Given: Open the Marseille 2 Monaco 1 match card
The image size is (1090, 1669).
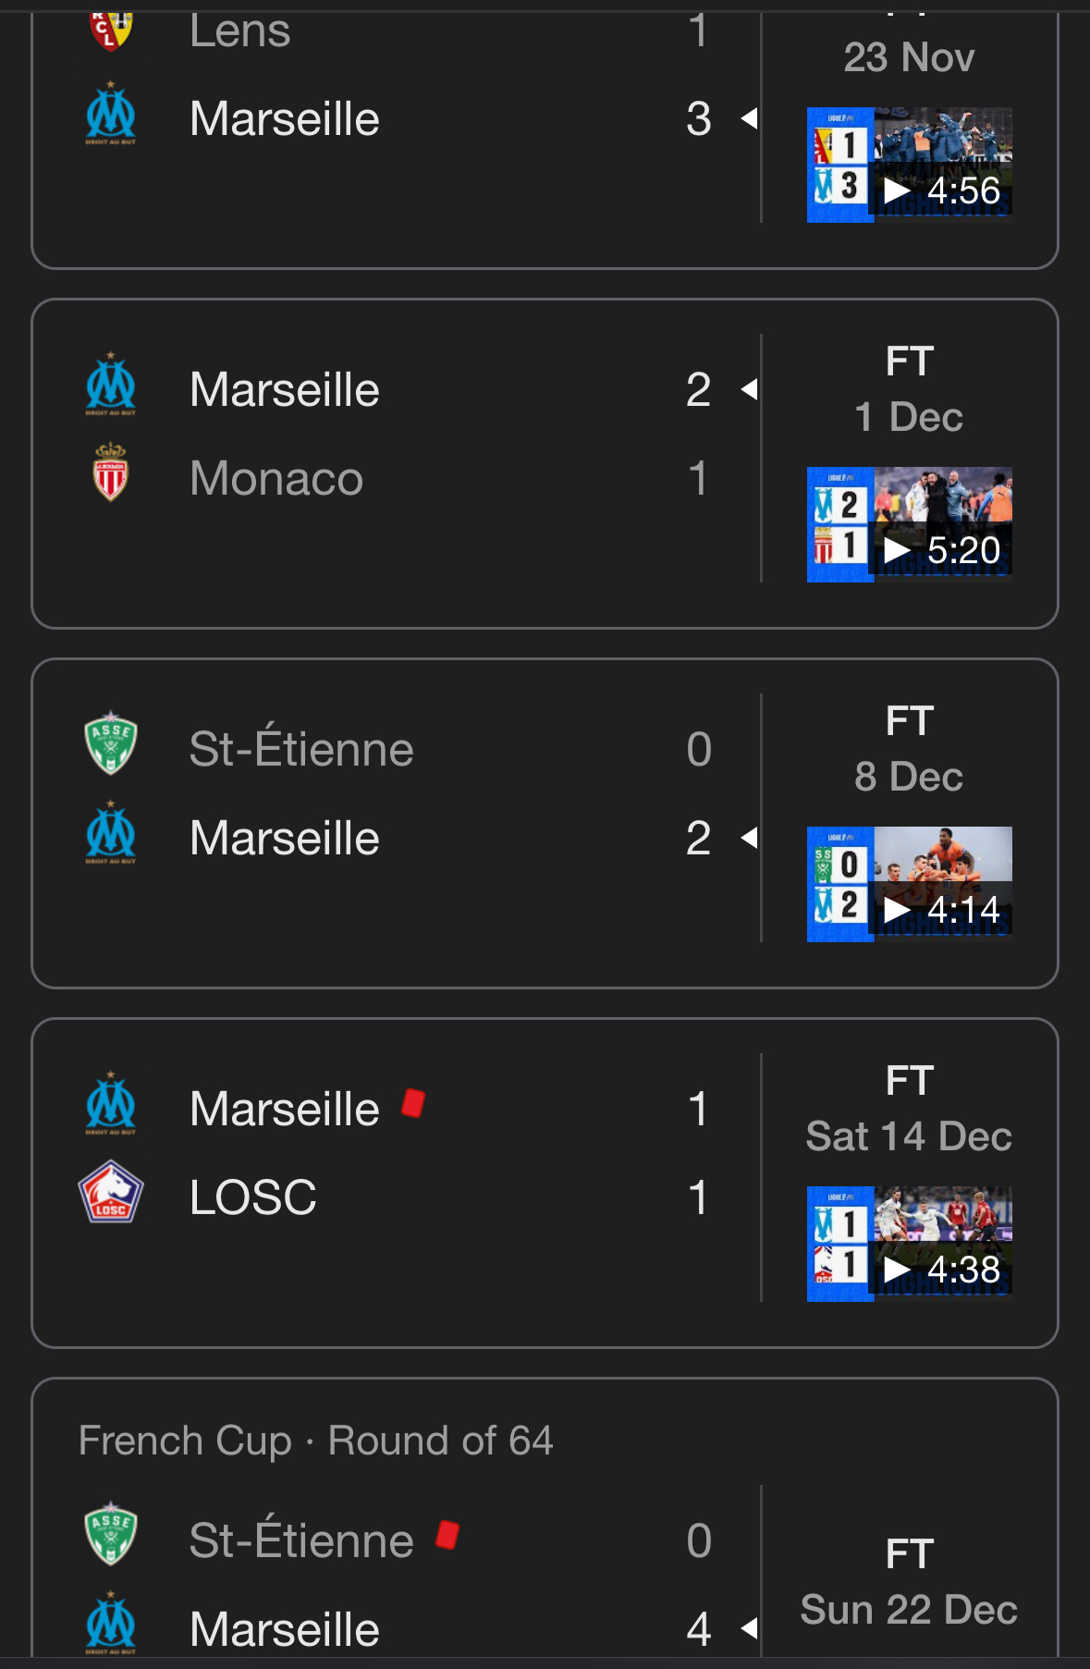Looking at the screenshot, I should pyautogui.click(x=545, y=463).
